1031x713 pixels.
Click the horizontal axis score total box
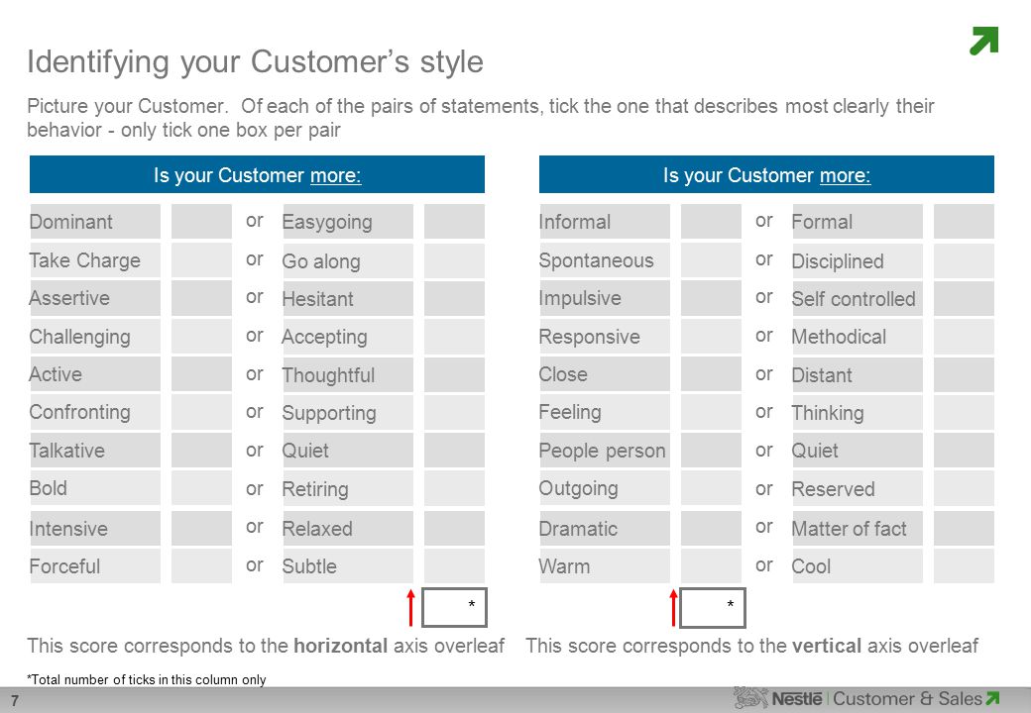[454, 607]
